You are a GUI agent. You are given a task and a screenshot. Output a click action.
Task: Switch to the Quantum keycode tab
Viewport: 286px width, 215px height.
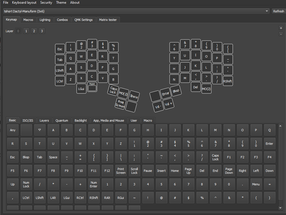pyautogui.click(x=62, y=120)
